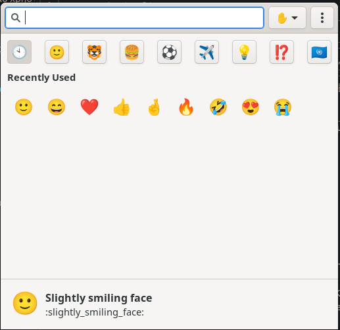Open the airplane Travel category

[x=206, y=52]
